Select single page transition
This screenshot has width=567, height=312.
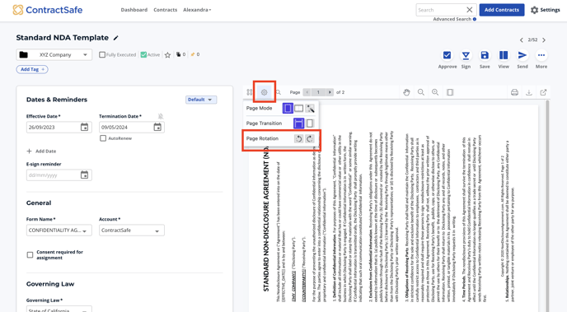(x=310, y=123)
